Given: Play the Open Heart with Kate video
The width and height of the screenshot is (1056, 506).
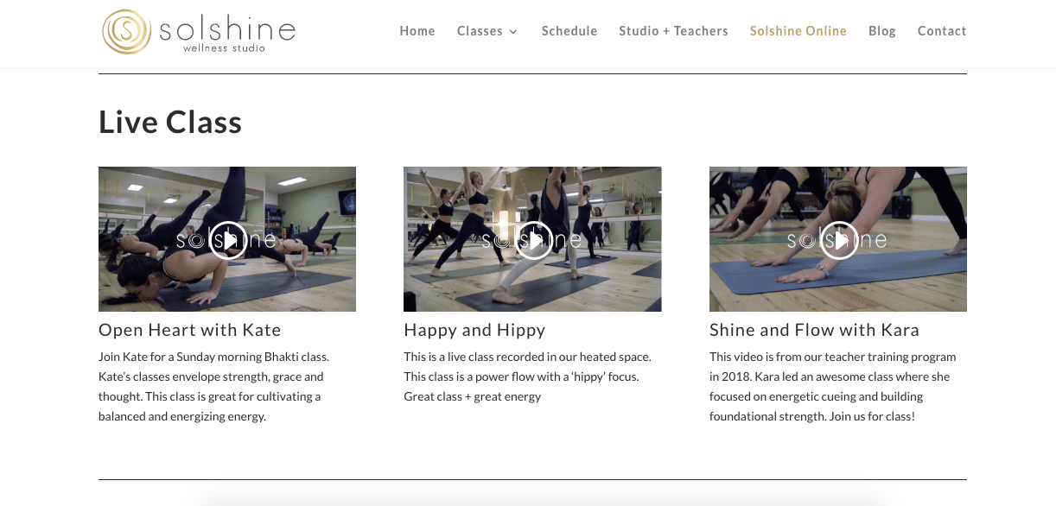Looking at the screenshot, I should click(228, 240).
